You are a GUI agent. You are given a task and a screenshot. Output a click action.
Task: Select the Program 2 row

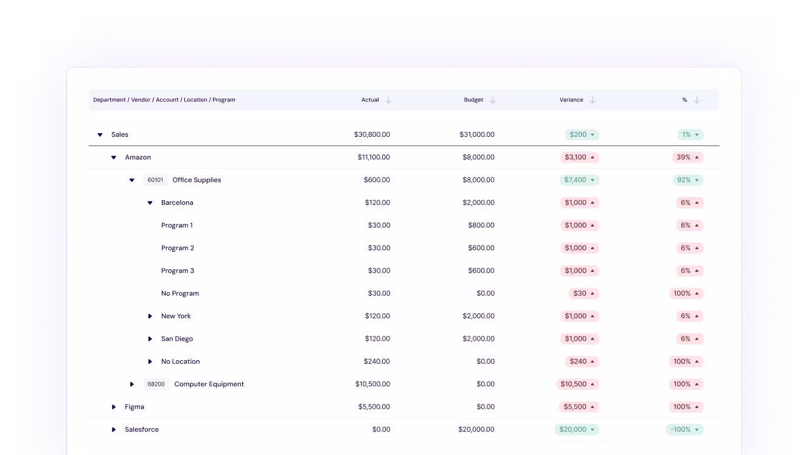178,248
